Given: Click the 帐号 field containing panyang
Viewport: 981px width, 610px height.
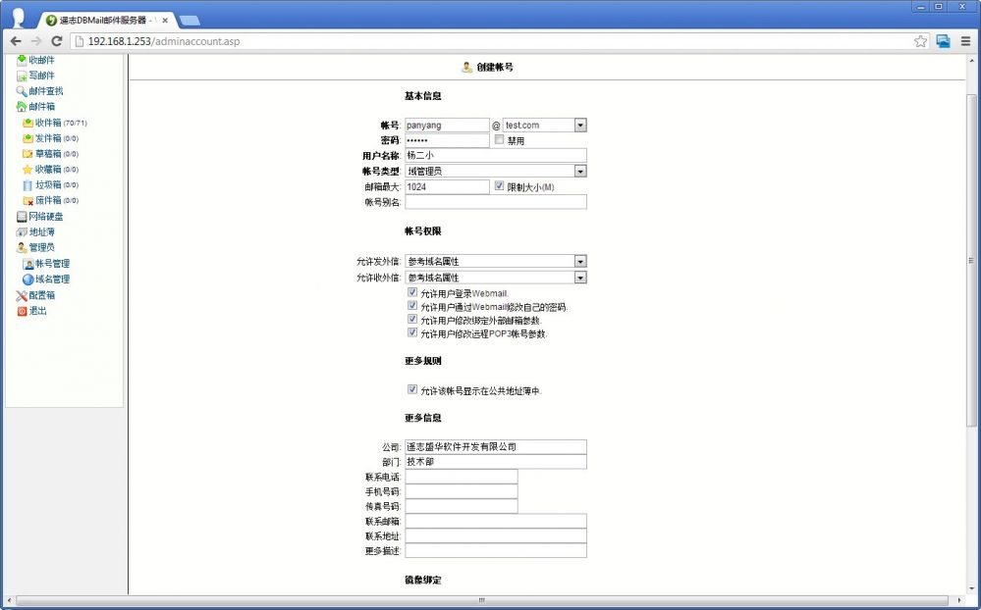Looking at the screenshot, I should [x=447, y=125].
